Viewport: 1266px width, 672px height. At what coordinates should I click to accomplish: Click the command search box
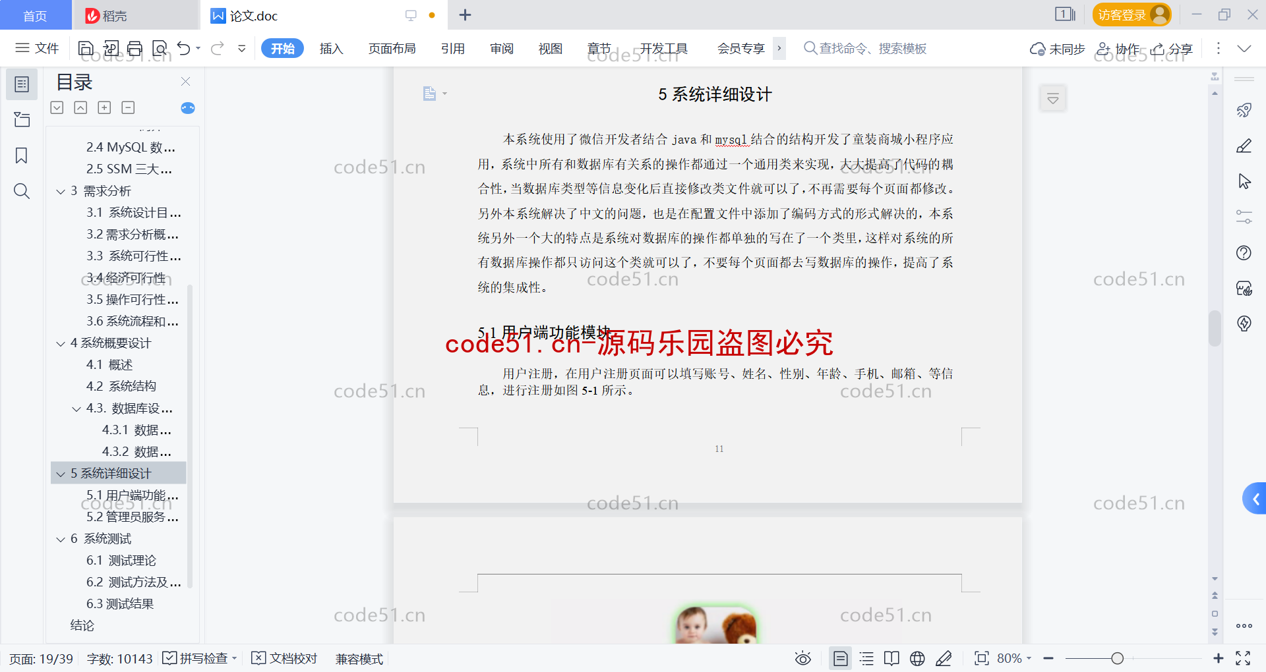pos(865,48)
